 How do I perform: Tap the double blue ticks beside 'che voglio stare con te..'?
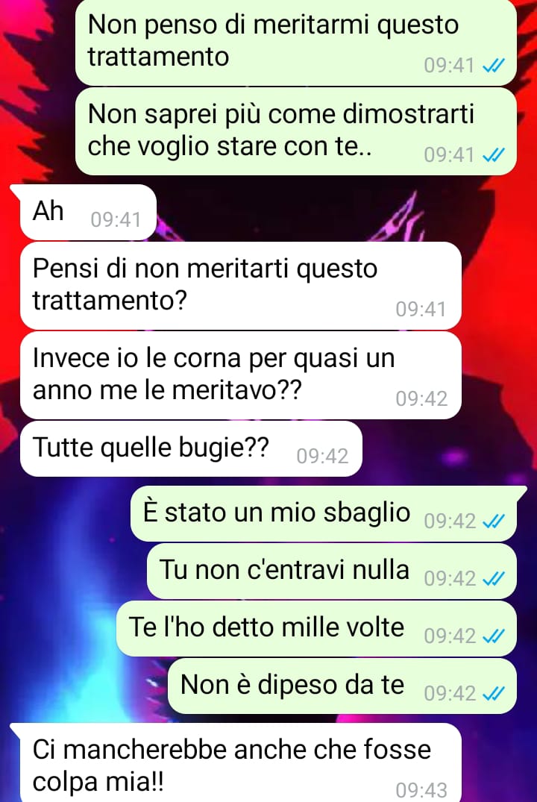tap(494, 154)
